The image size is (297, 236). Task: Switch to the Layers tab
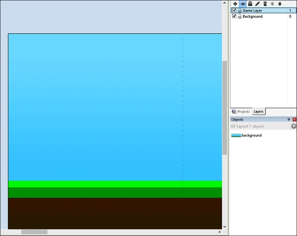pos(258,112)
